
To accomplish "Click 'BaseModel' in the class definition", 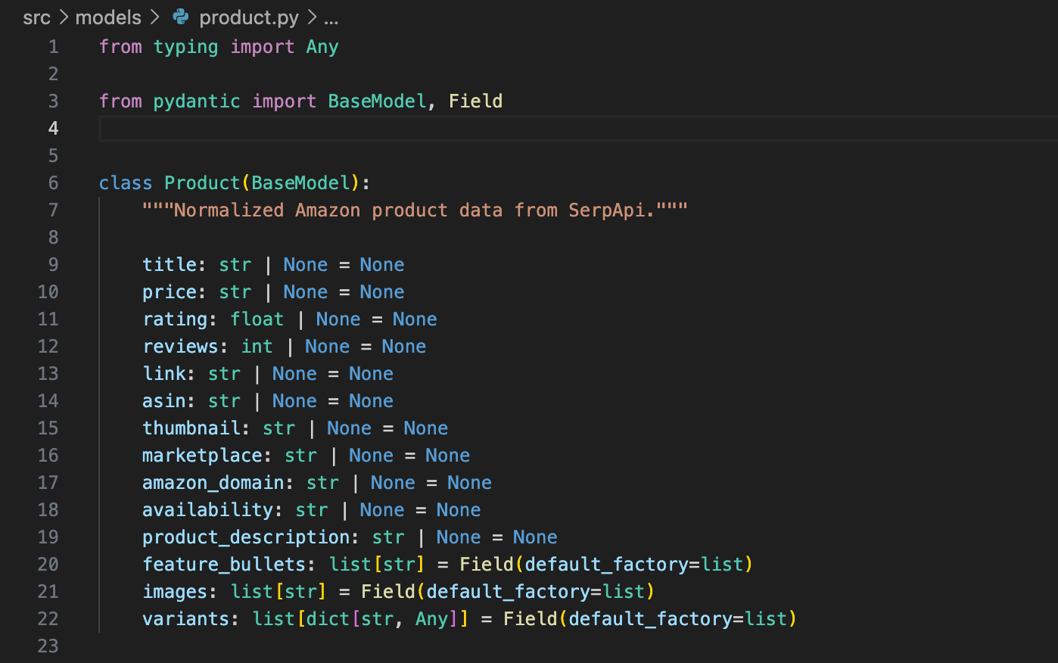I will click(300, 183).
